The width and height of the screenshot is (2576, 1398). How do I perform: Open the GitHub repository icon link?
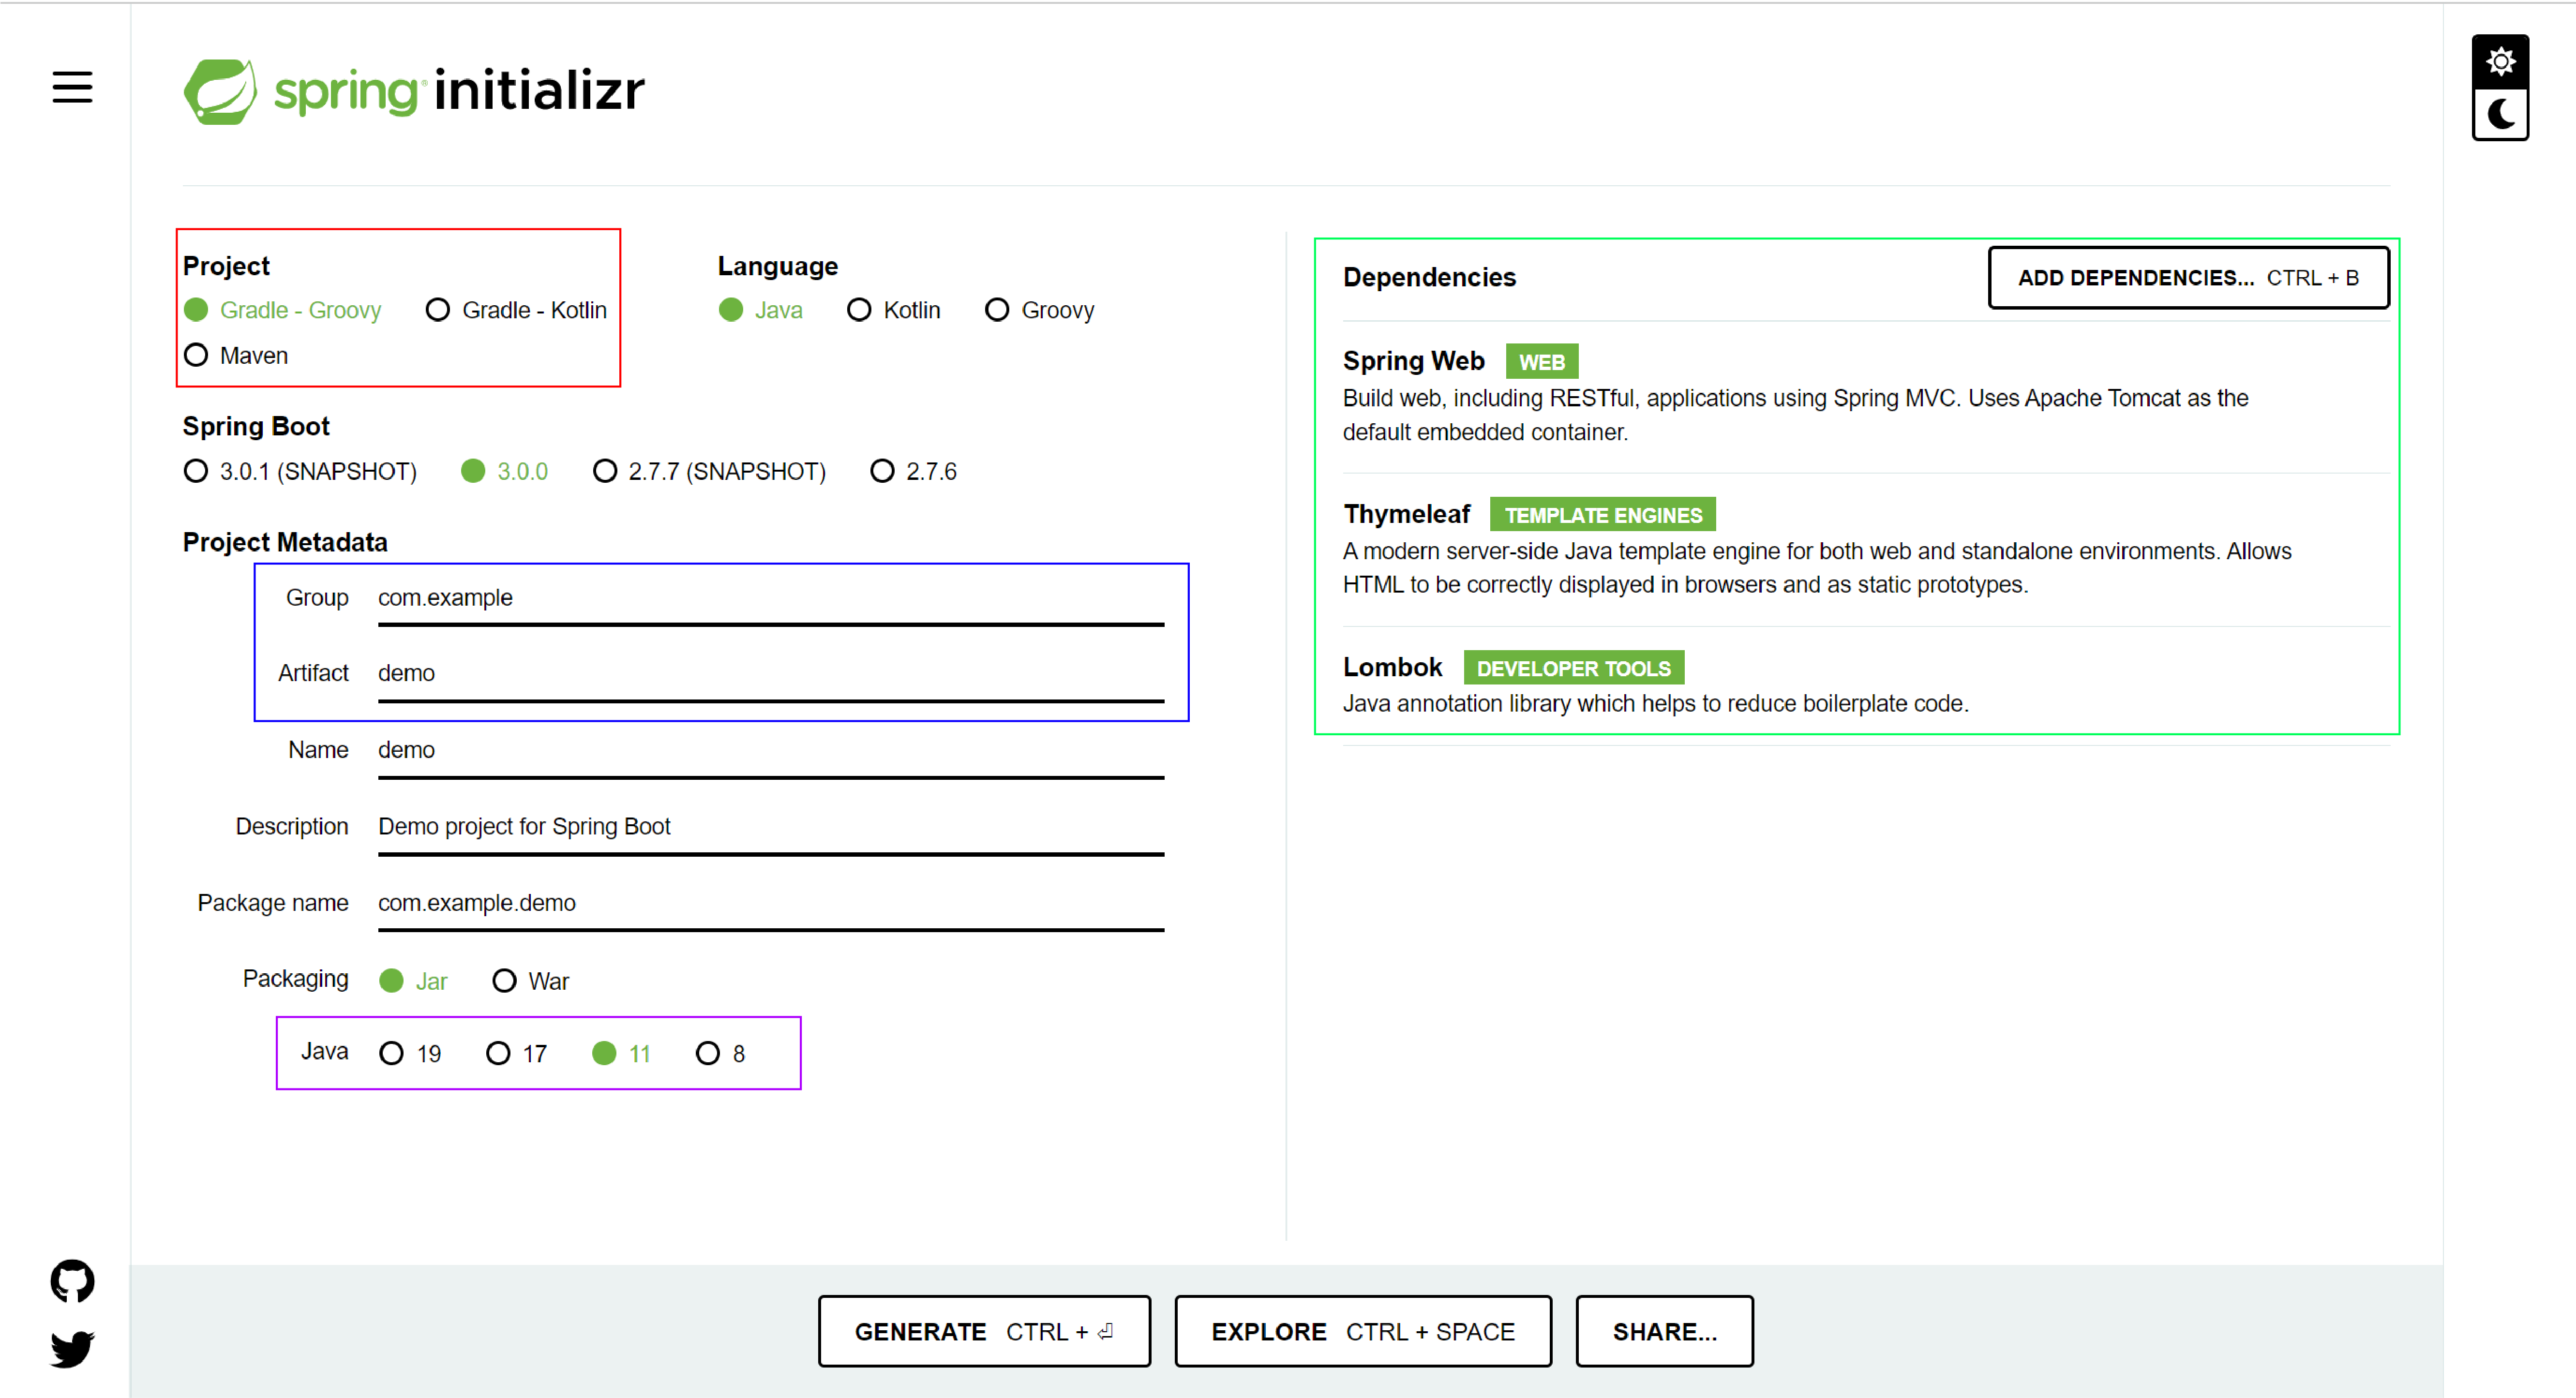(x=72, y=1280)
